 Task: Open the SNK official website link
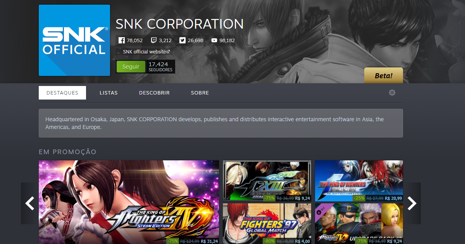pos(145,52)
